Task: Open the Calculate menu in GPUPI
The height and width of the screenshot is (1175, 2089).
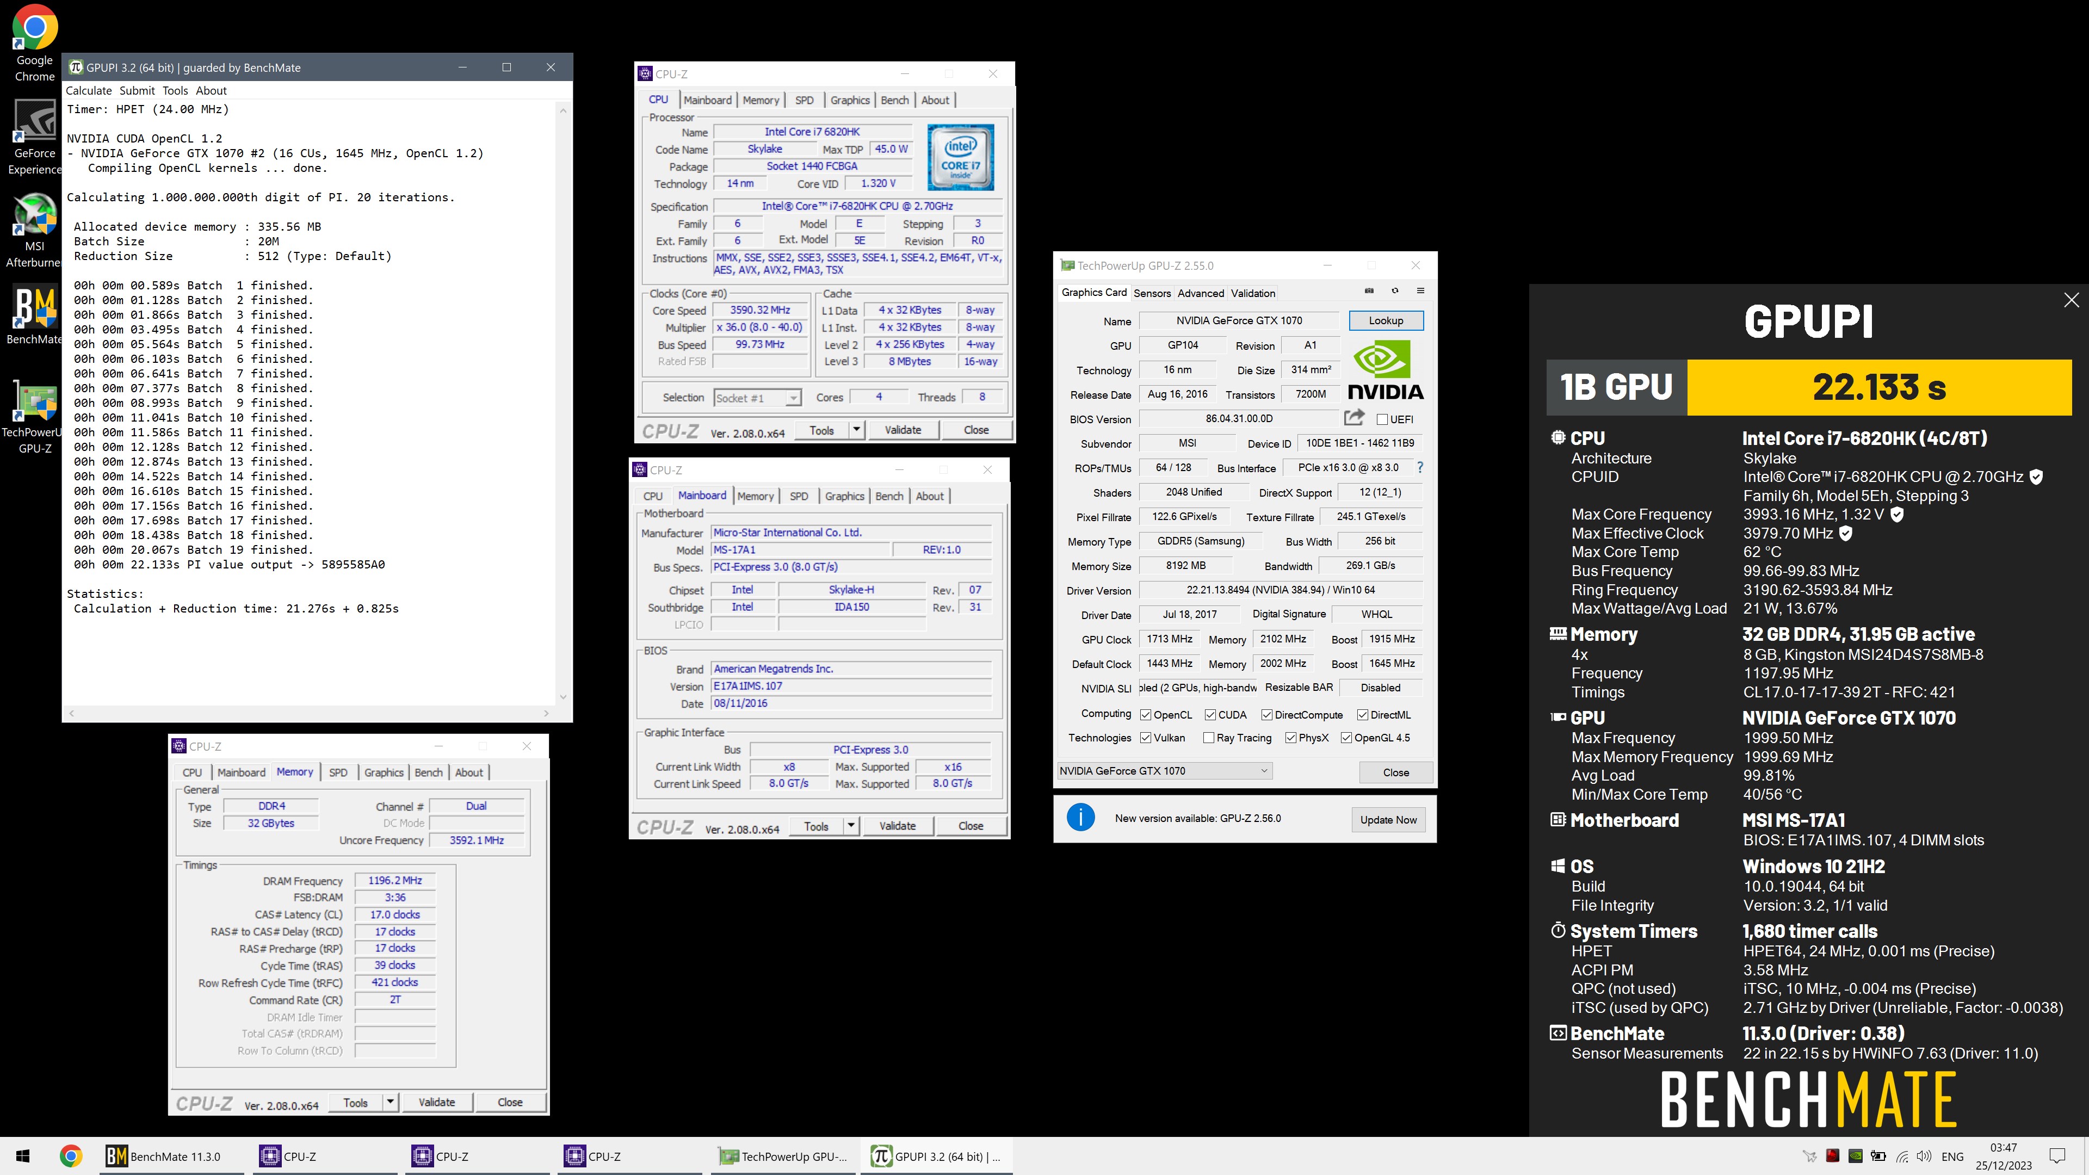Action: click(88, 91)
